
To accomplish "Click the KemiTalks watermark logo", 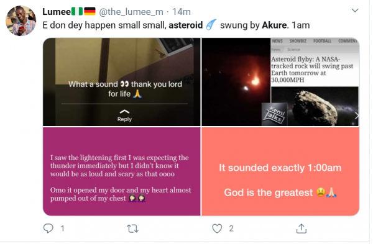I will [275, 114].
